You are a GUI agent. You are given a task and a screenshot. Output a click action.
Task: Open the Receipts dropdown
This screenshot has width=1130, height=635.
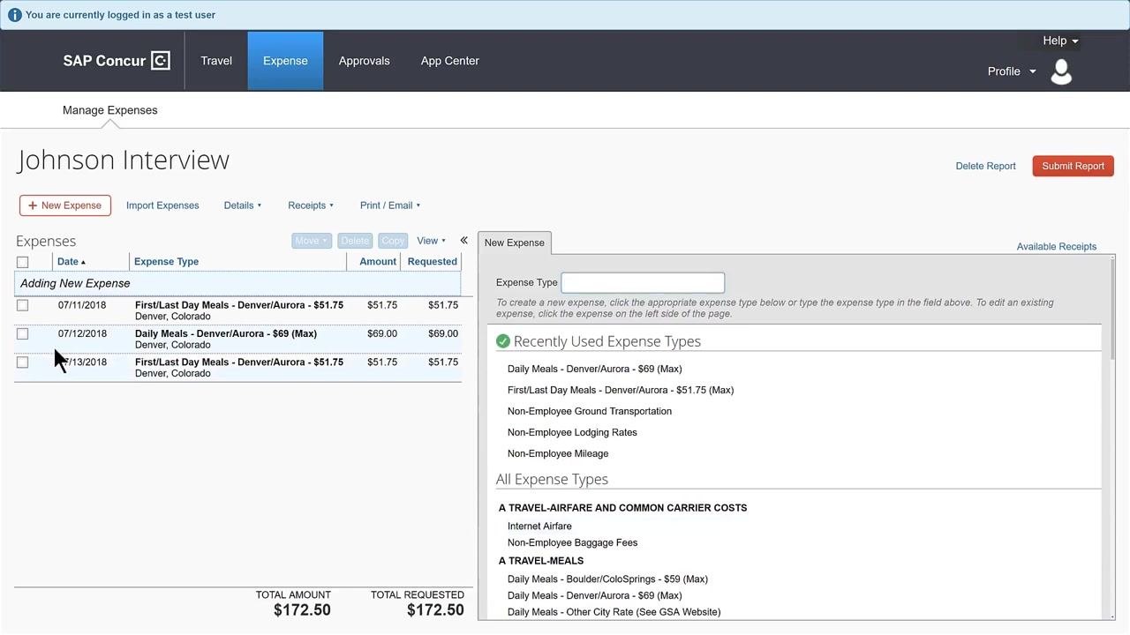pyautogui.click(x=311, y=205)
